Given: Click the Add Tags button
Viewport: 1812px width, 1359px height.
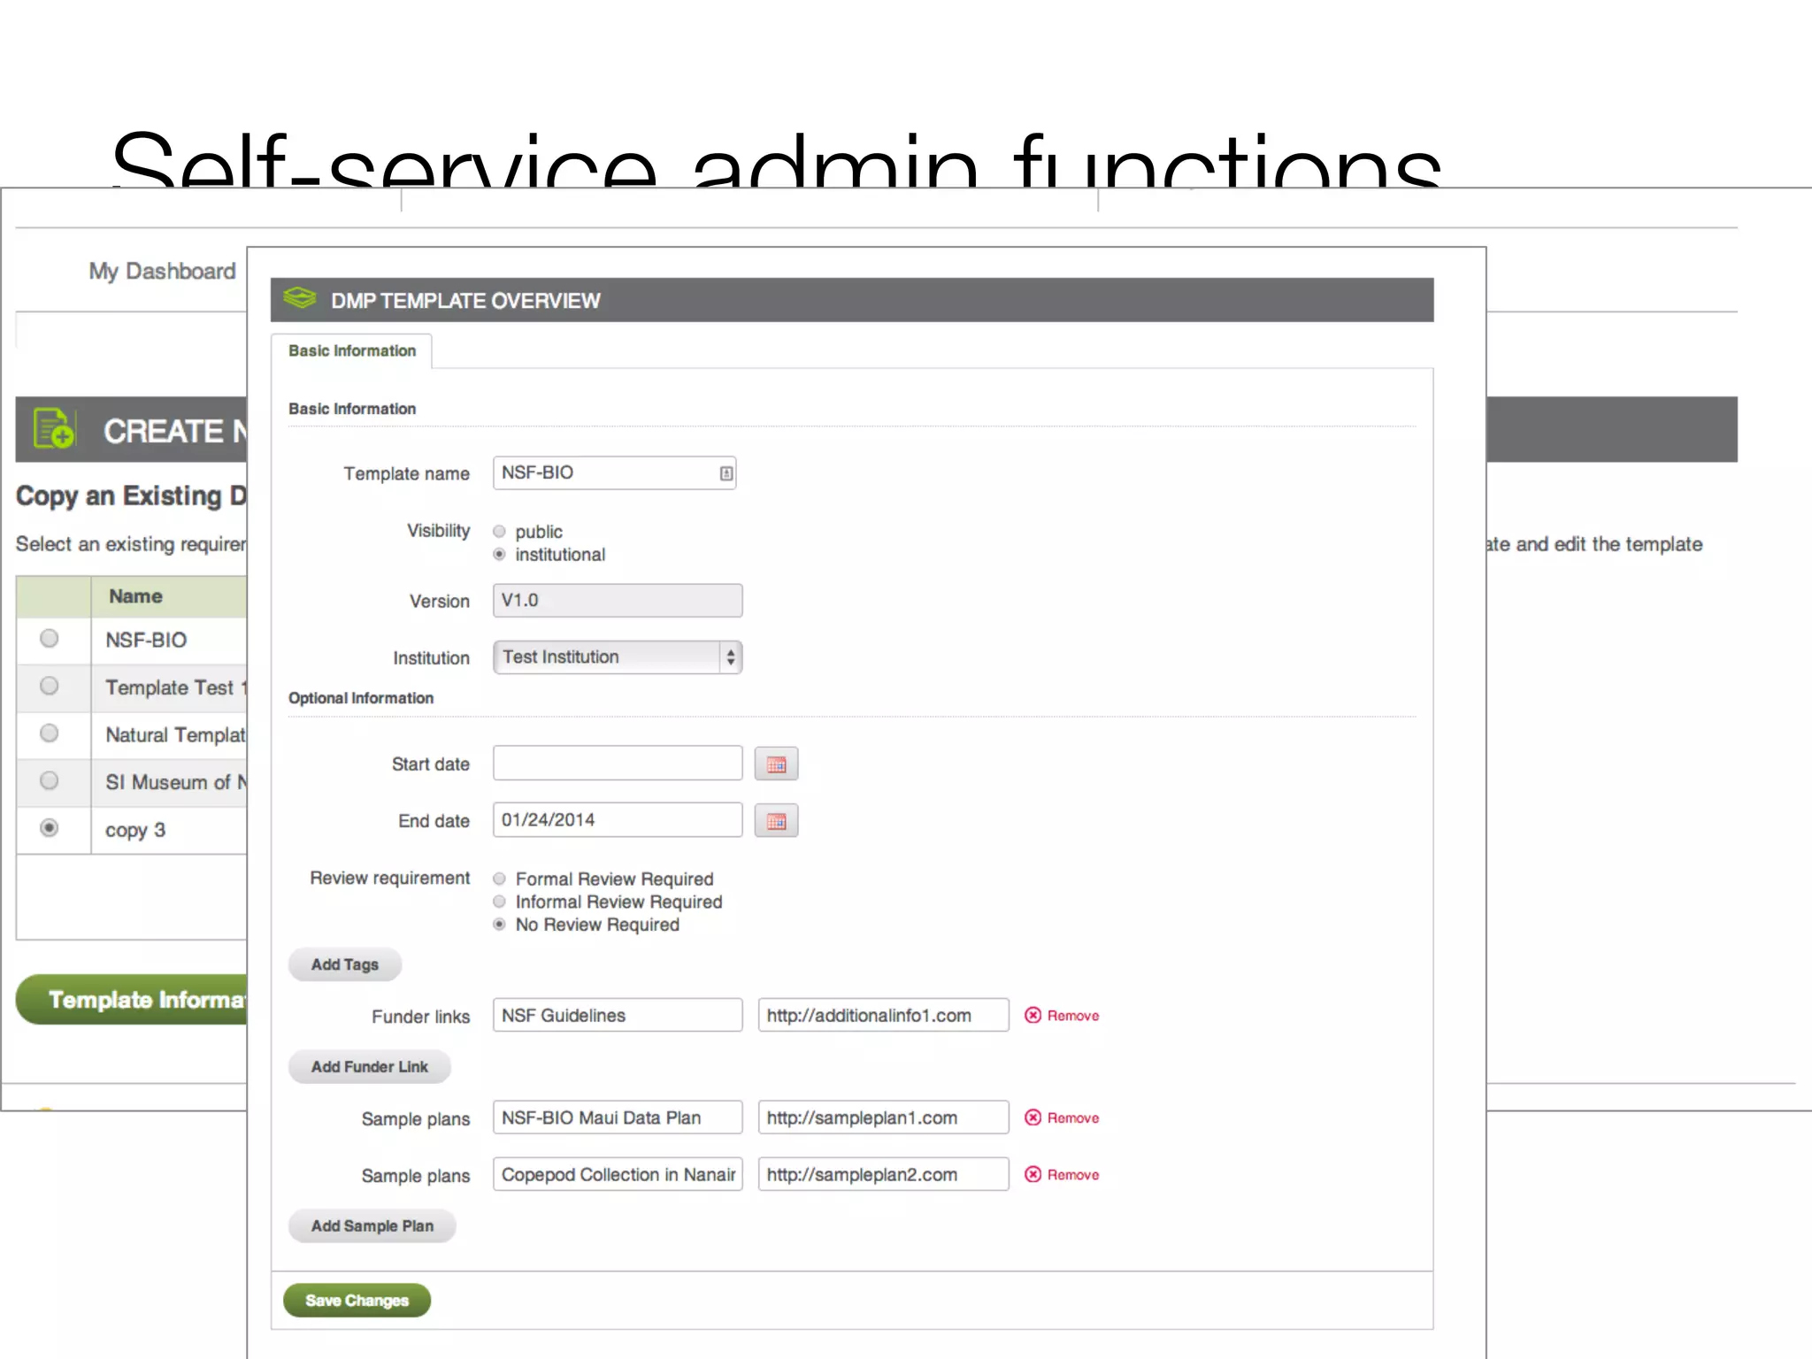Looking at the screenshot, I should [345, 965].
